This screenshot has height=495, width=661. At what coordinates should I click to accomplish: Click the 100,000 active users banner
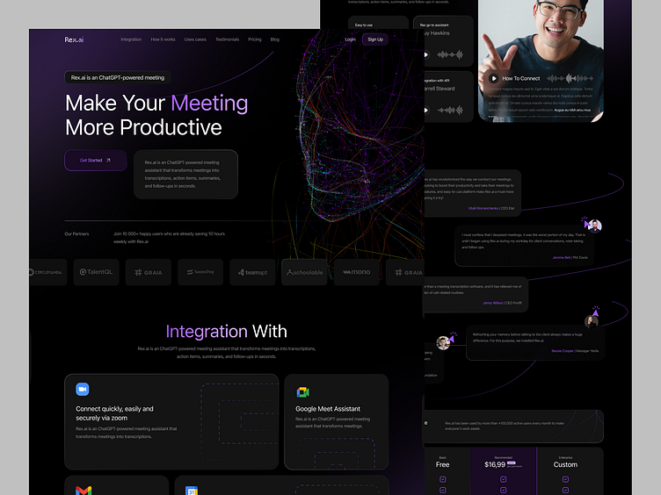pyautogui.click(x=513, y=426)
